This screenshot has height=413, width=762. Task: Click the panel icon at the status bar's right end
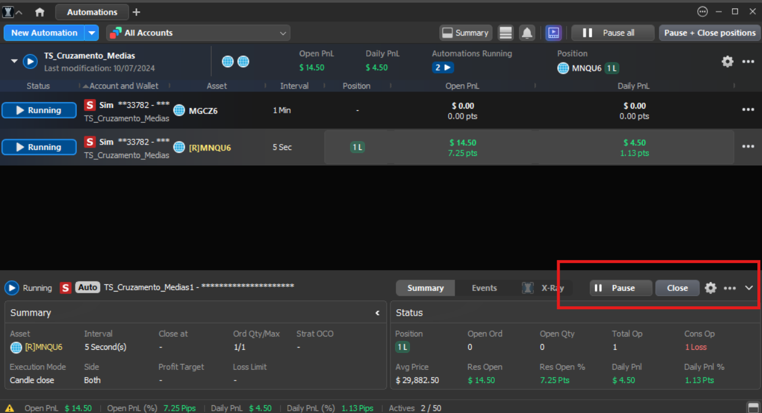point(753,408)
